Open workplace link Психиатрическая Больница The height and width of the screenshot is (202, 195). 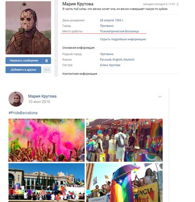[119, 31]
